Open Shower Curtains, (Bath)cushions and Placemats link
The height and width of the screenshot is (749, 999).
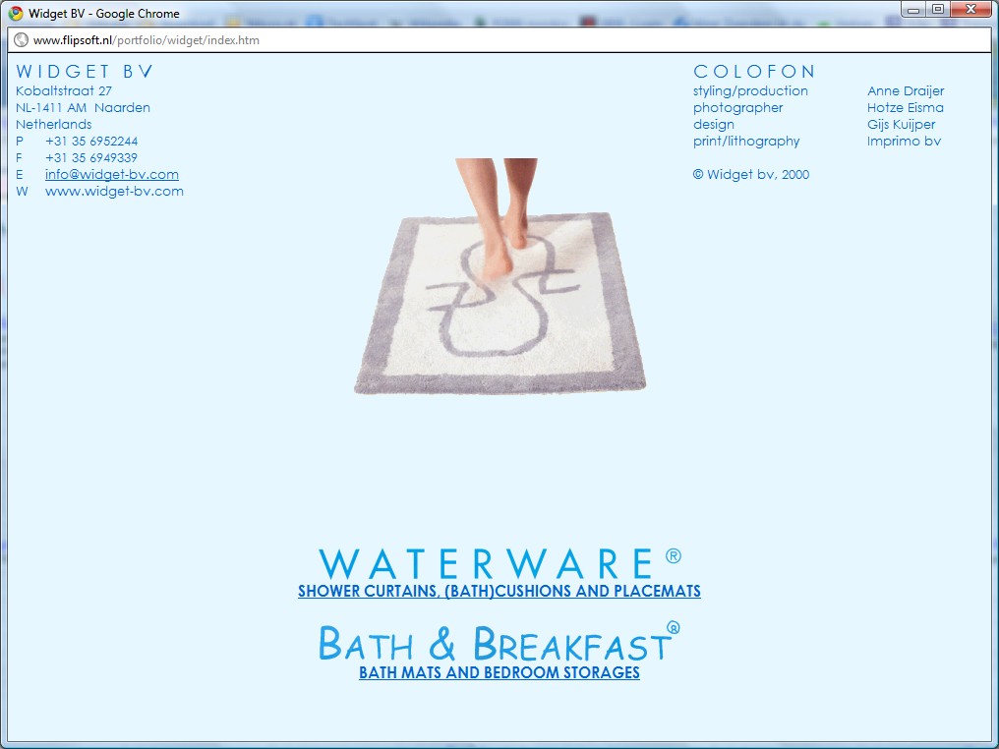[x=499, y=592]
